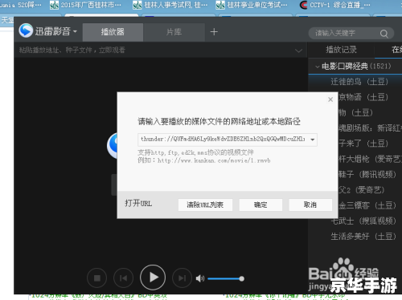
Task: Click the previous track button
Action: click(x=123, y=278)
